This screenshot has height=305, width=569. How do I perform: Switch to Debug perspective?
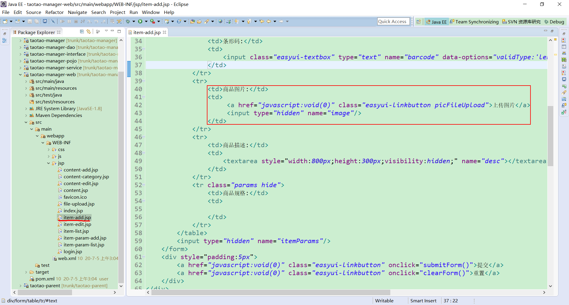554,22
